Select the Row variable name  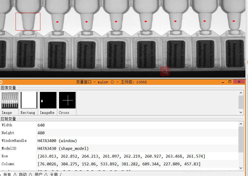[x=5, y=156]
